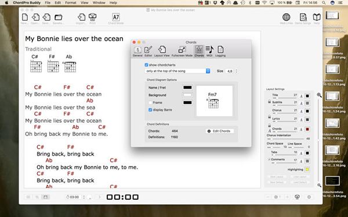Toggle the lock icon next to Lyrics
This screenshot has width=348, height=217.
[269, 116]
